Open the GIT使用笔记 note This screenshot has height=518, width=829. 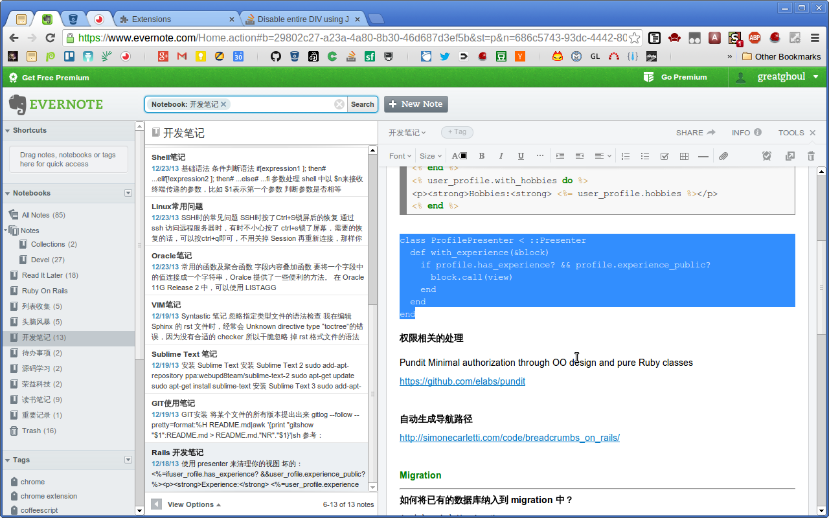(256, 418)
